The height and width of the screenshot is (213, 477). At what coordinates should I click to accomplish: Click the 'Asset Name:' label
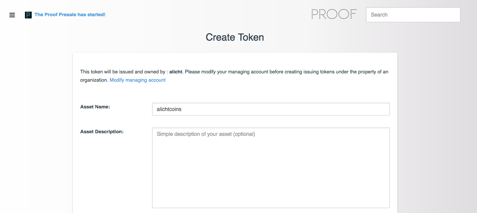[95, 107]
